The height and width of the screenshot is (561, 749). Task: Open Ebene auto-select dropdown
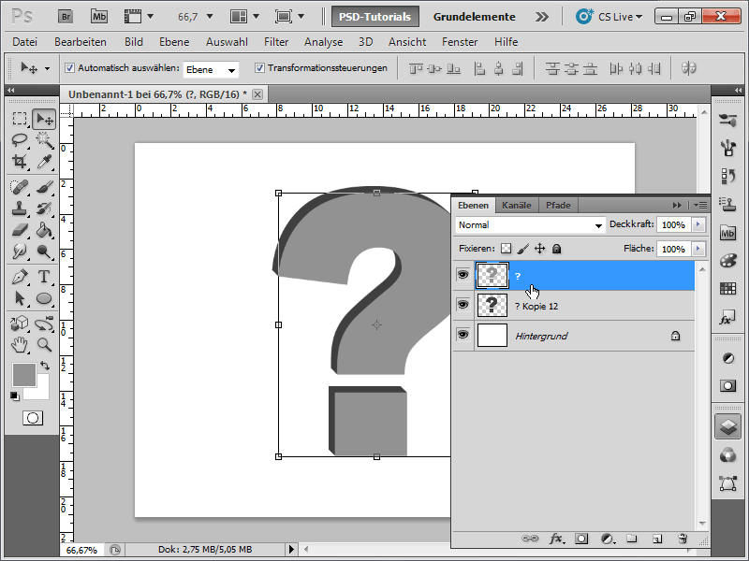pos(211,69)
